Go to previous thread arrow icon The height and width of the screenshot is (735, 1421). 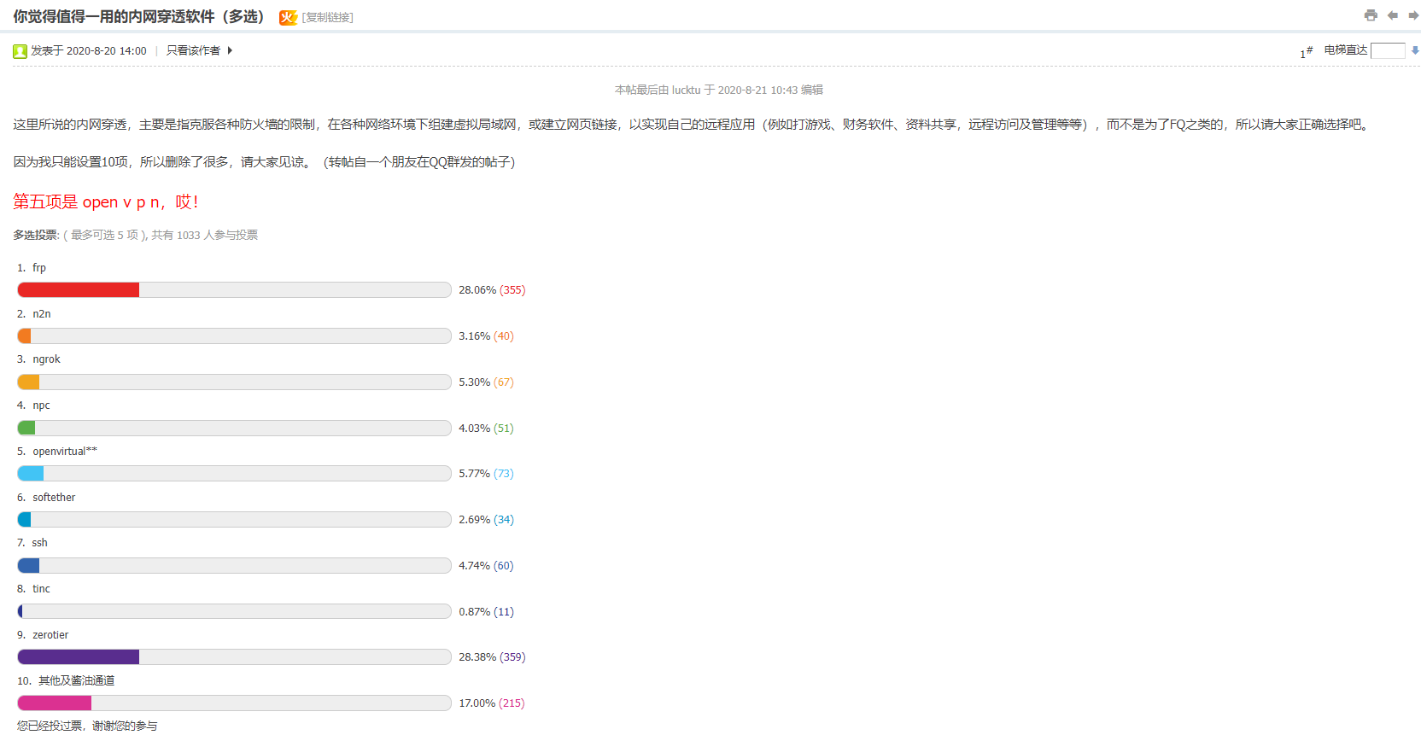[x=1393, y=15]
